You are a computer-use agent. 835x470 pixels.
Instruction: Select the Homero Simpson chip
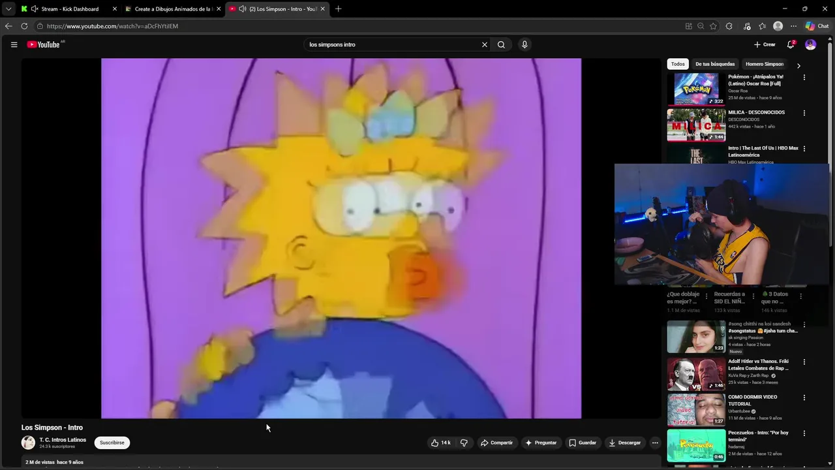765,64
